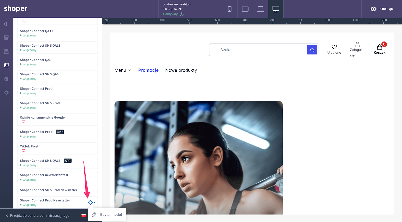The image size is (402, 222).
Task: Select the laptop viewport icon
Action: point(260,9)
